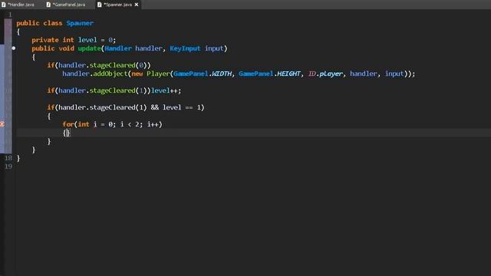Click the Java file icon on GamePanel.java tab
The height and width of the screenshot is (276, 491).
pyautogui.click(x=48, y=5)
